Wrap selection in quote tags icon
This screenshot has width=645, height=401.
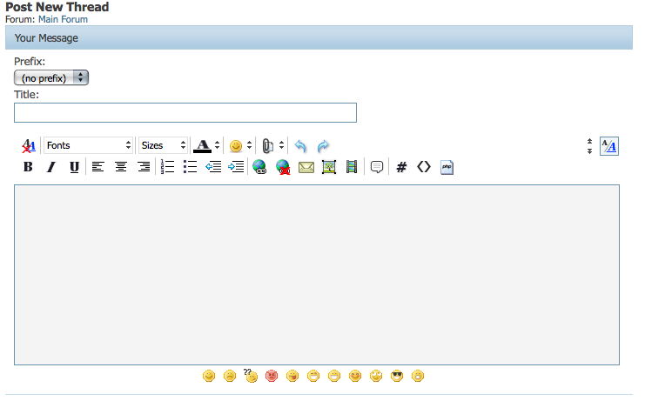(377, 167)
